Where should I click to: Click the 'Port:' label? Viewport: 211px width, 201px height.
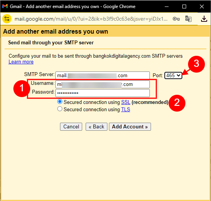pos(157,76)
